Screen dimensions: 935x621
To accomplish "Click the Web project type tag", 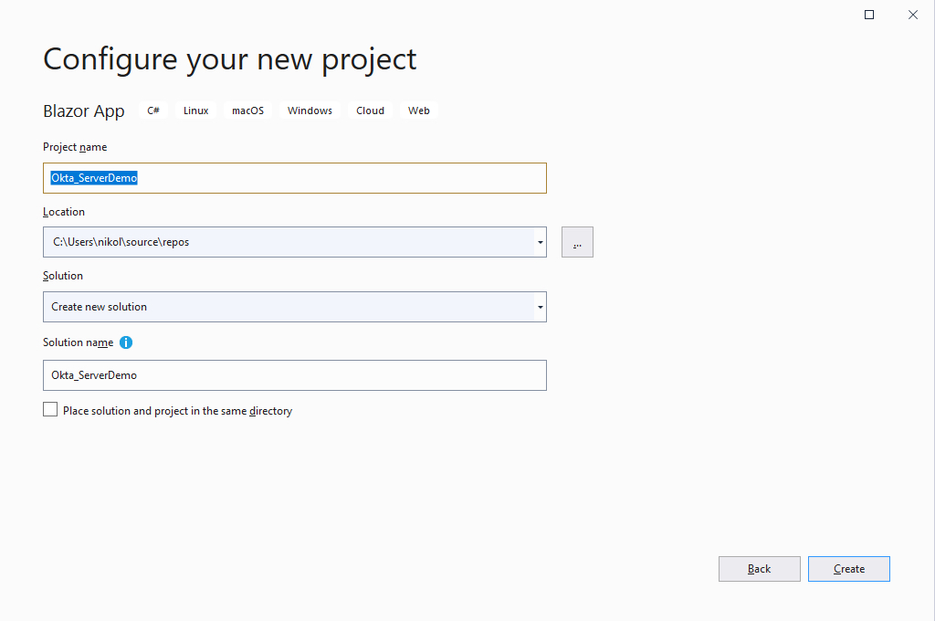I will [x=418, y=111].
